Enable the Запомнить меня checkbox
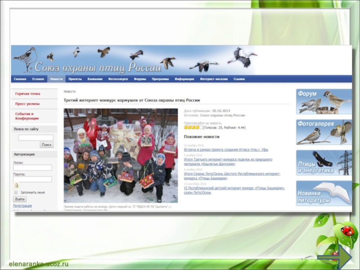The height and width of the screenshot is (270, 360). (x=16, y=192)
